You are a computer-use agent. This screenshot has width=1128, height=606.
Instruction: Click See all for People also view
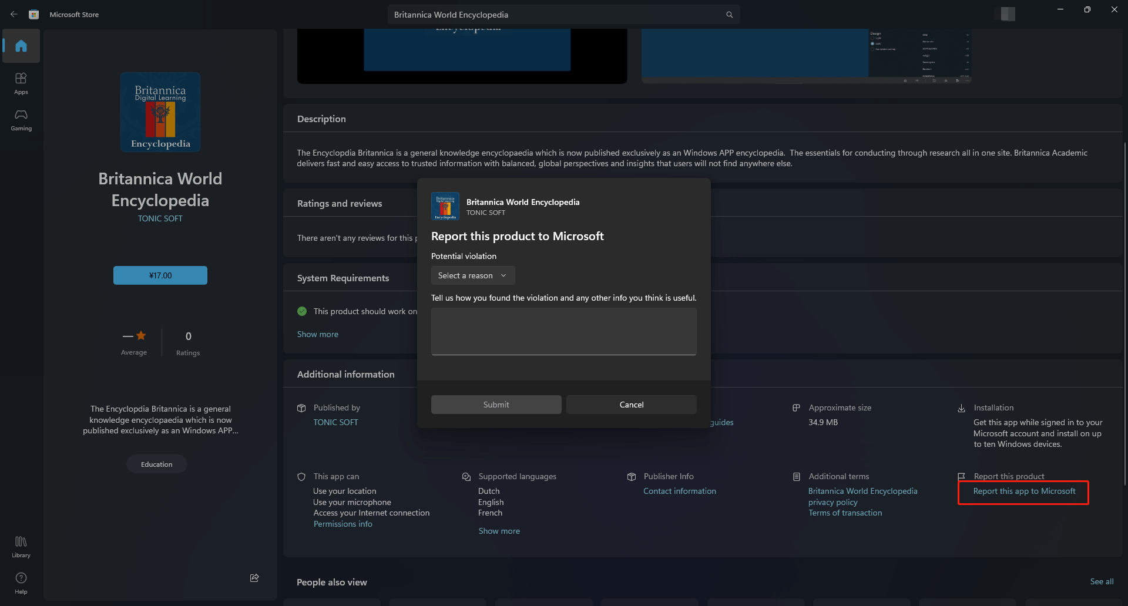pos(1102,581)
